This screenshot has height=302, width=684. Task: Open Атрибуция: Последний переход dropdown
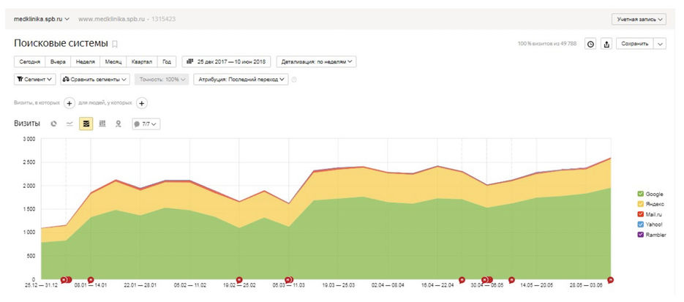240,80
